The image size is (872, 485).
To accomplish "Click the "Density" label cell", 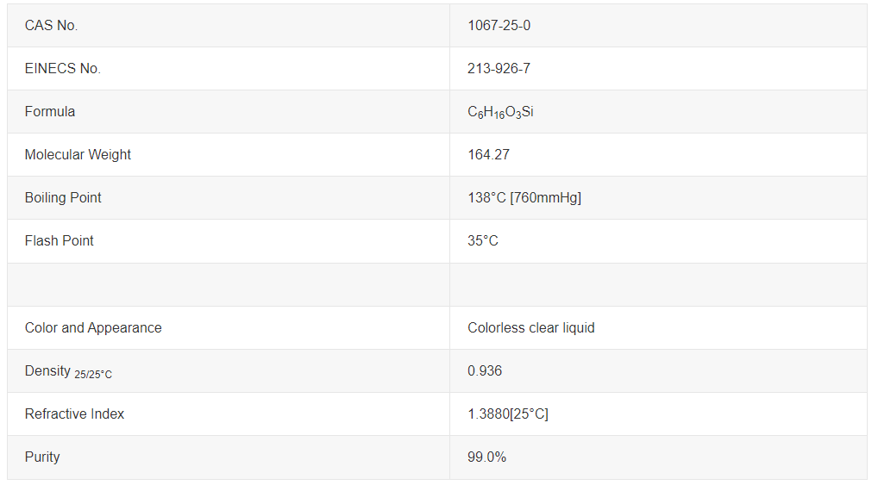I will [x=68, y=371].
